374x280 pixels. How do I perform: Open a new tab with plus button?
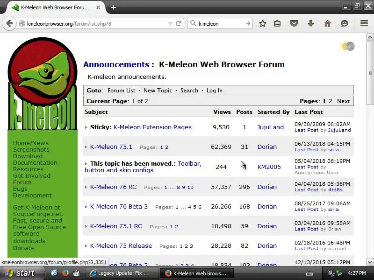tap(114, 7)
